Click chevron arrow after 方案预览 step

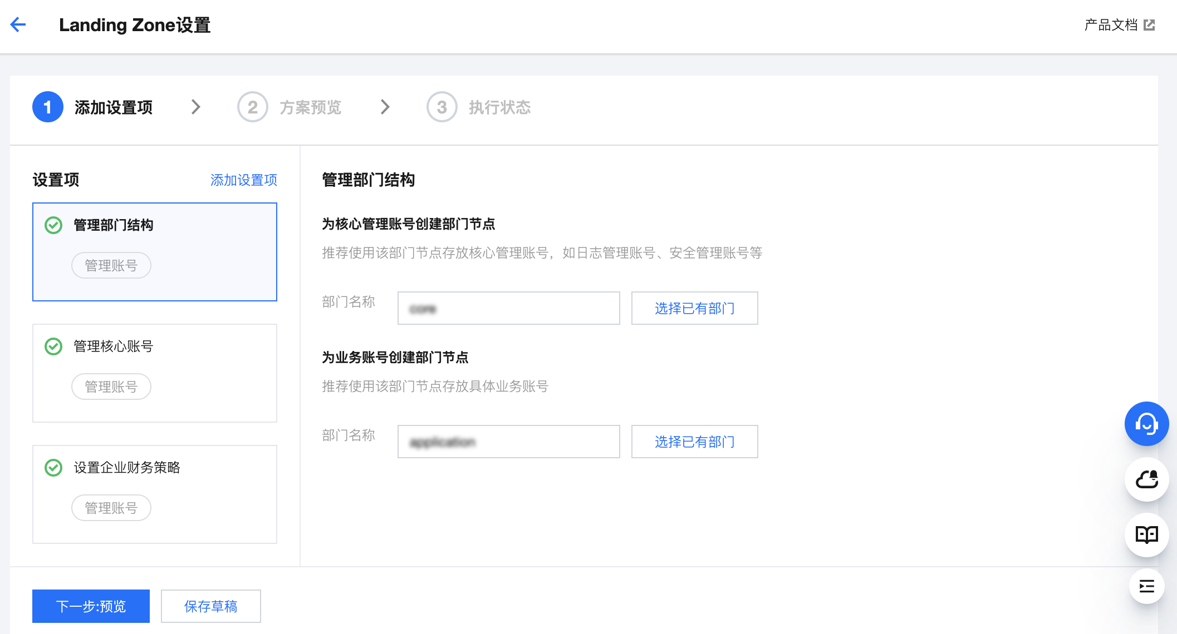point(385,107)
